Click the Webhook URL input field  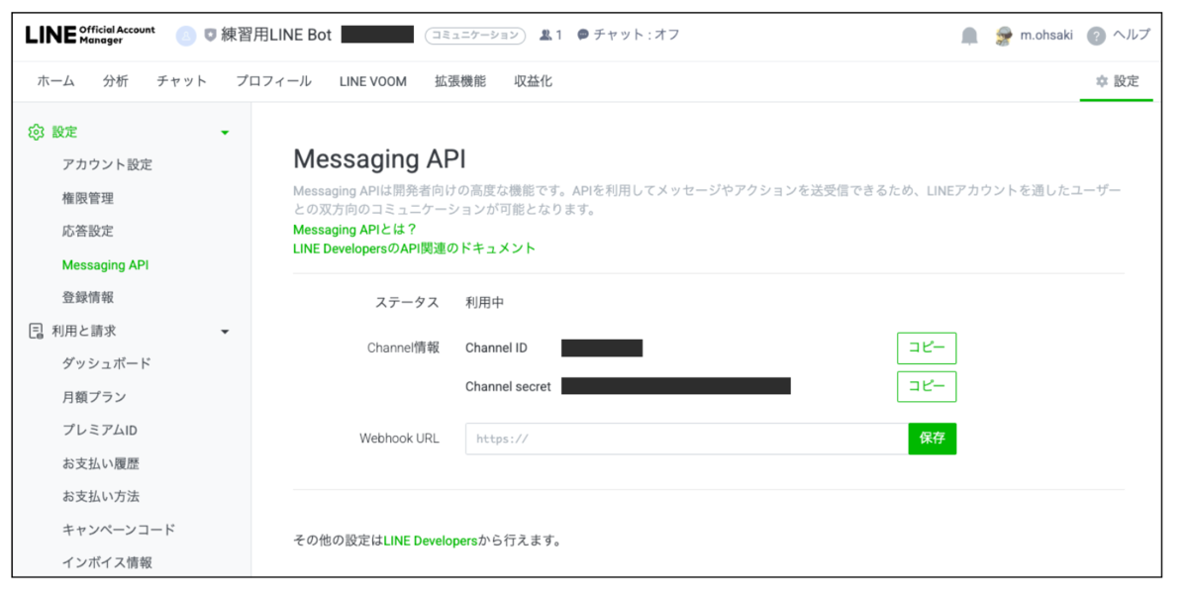(687, 439)
